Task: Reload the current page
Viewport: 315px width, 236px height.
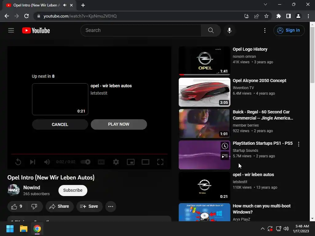Action: pyautogui.click(x=26, y=16)
